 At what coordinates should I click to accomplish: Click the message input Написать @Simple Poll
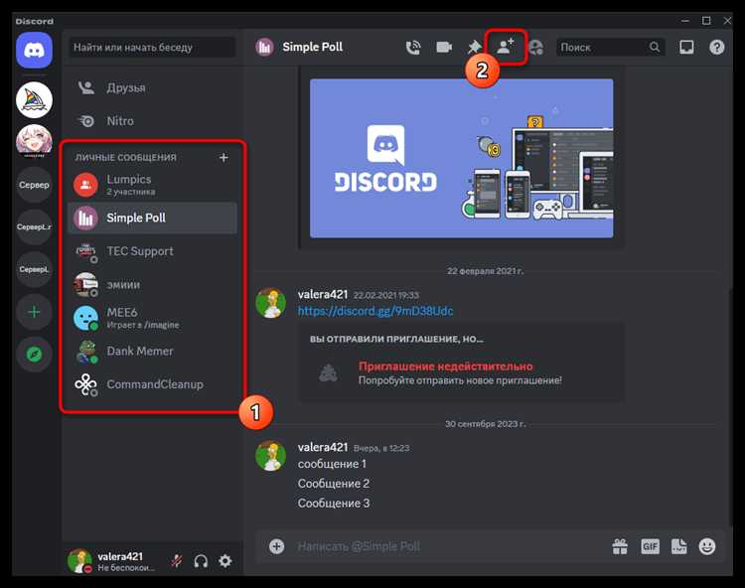click(x=447, y=546)
